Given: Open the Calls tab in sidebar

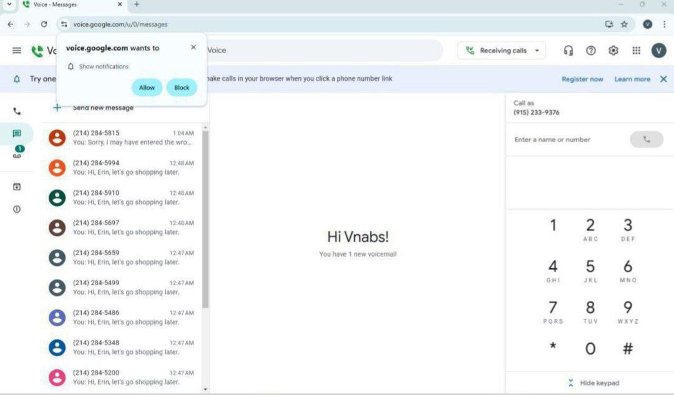Looking at the screenshot, I should 17,111.
